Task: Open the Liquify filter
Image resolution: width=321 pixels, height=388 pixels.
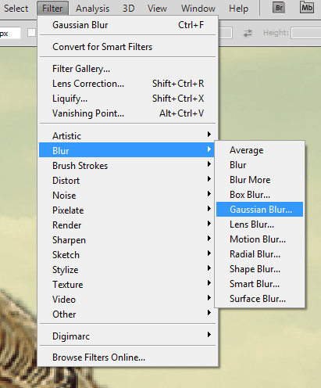Action: pyautogui.click(x=127, y=99)
